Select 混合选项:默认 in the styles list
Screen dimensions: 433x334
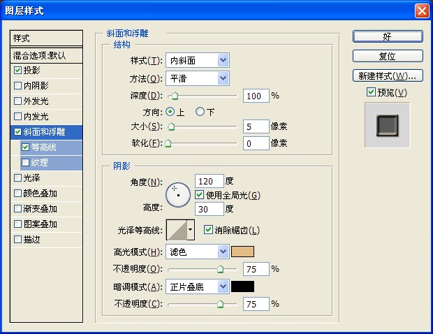pos(46,55)
